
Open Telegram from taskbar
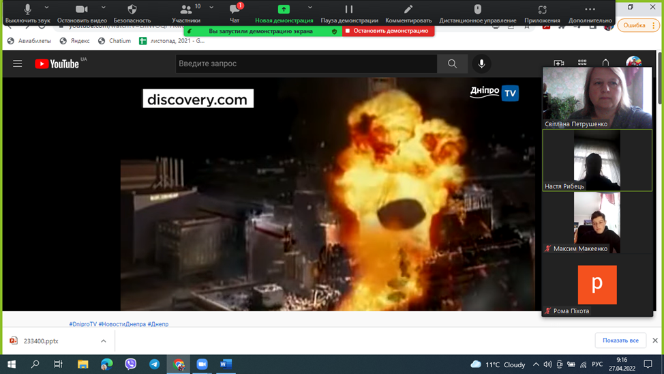click(155, 364)
